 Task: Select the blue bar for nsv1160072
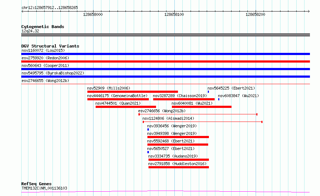[x=165, y=54]
